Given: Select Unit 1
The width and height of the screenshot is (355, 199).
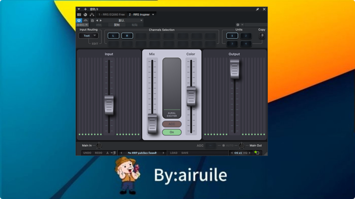Looking at the screenshot, I should tap(232, 36).
